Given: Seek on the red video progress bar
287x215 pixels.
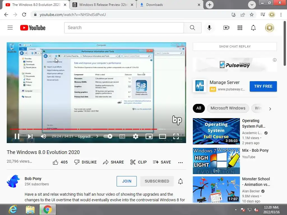Looking at the screenshot, I should pyautogui.click(x=84, y=129).
